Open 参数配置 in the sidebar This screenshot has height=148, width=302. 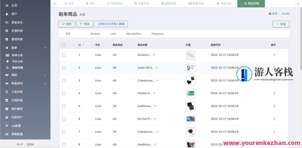click(25, 134)
